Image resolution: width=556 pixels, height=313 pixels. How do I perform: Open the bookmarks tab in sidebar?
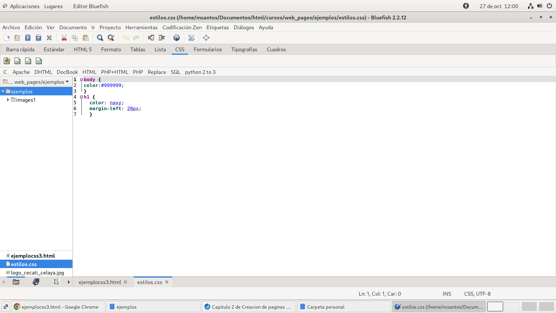click(36, 282)
